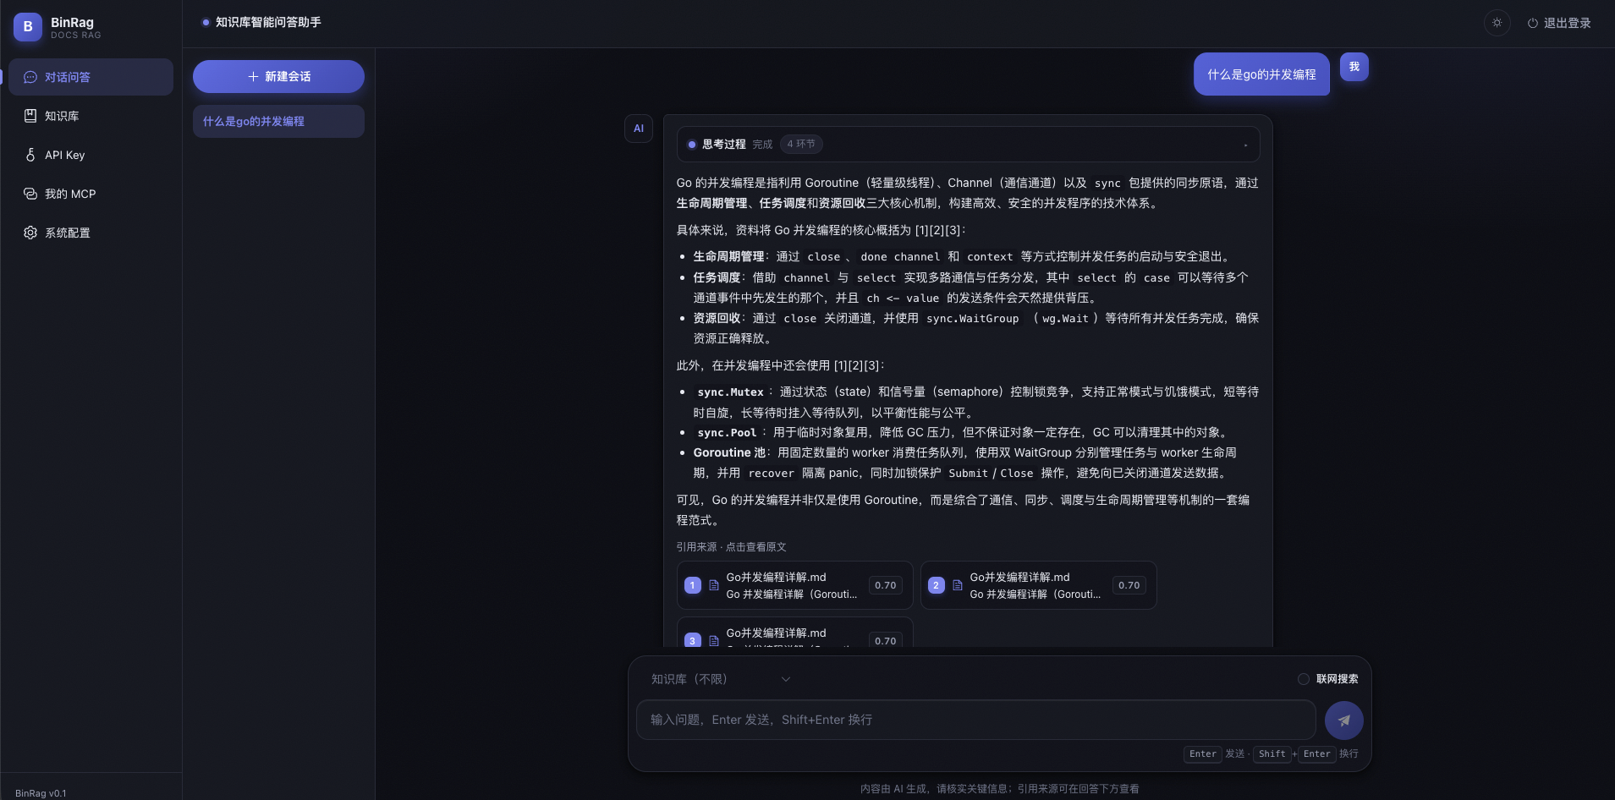Open 知识库 in the sidebar

[91, 116]
